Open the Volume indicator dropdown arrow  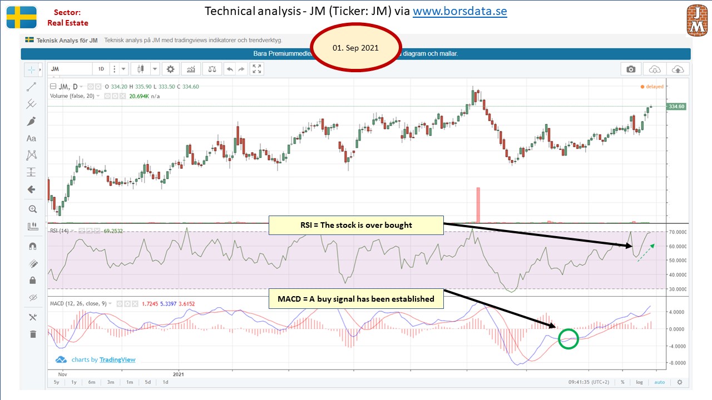click(x=98, y=96)
